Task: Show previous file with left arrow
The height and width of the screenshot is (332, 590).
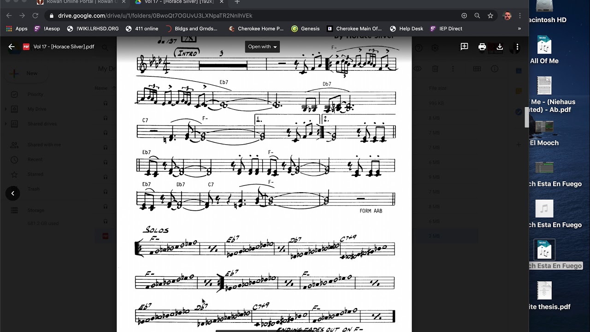Action: pyautogui.click(x=12, y=193)
